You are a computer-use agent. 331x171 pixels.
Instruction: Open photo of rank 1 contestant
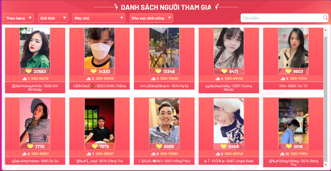[35, 48]
